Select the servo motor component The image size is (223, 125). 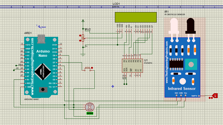point(90,107)
